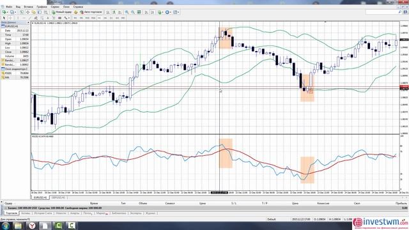Select EURUSD,H1 row in Data Window
This screenshot has height=230, width=409.
coord(15,26)
